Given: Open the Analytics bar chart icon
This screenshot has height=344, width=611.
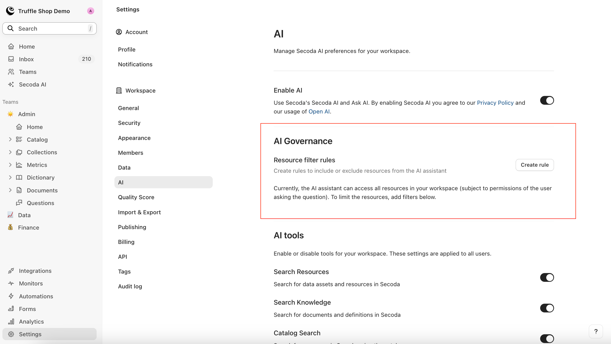Looking at the screenshot, I should point(11,321).
